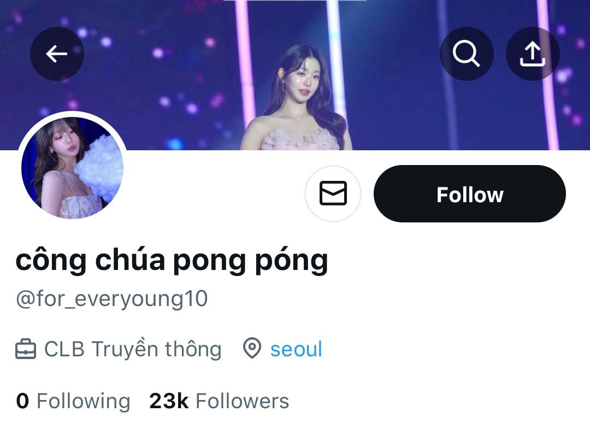The height and width of the screenshot is (447, 590).
Task: Click the CLB Truyền thông category label
Action: tap(133, 349)
